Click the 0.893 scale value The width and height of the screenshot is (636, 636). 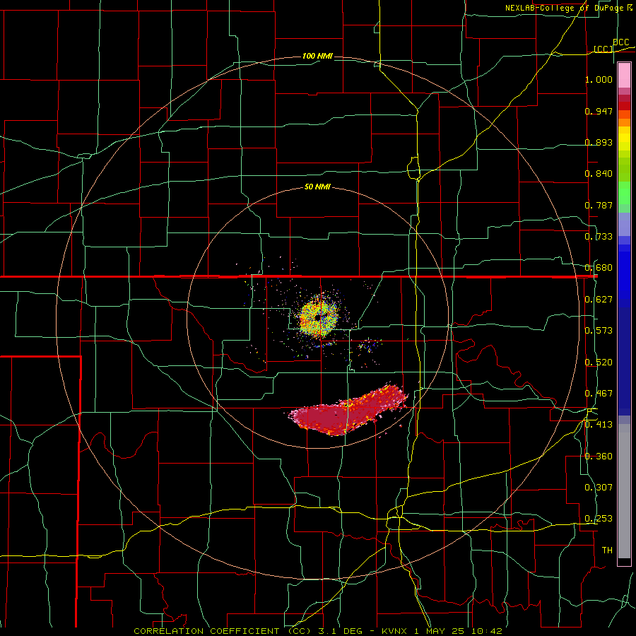point(599,142)
